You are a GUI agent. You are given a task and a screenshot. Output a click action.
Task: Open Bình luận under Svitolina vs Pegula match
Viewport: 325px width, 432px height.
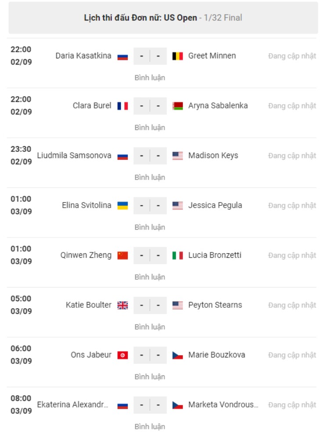pyautogui.click(x=150, y=227)
